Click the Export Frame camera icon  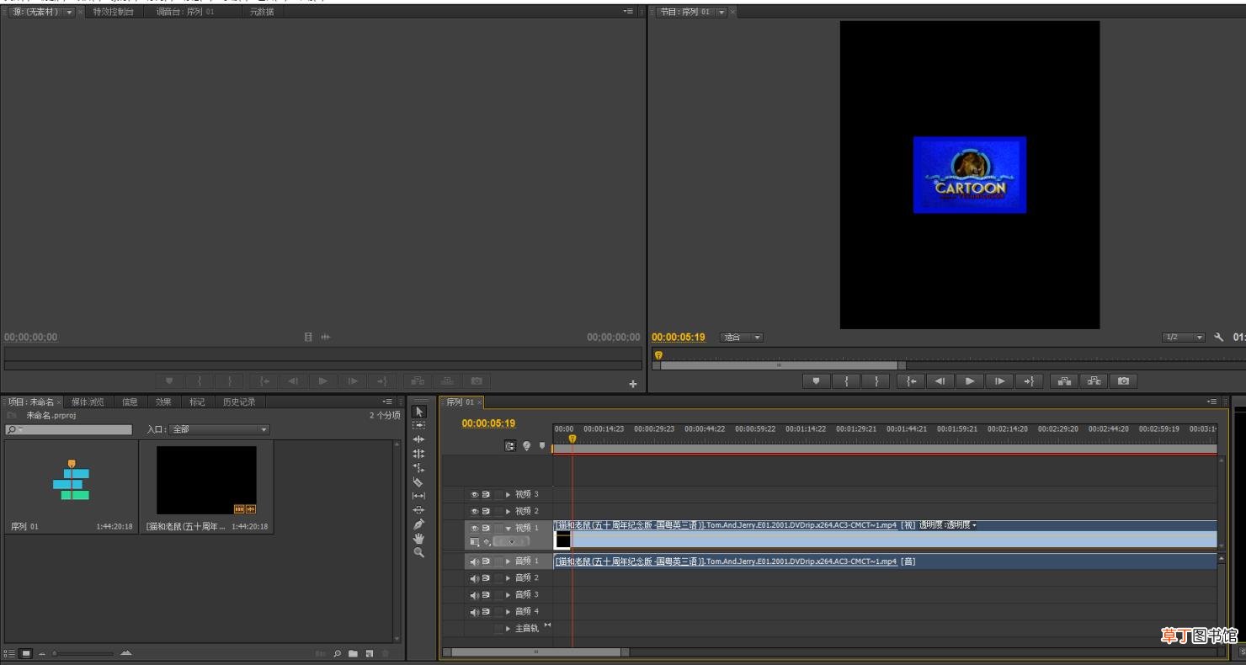pyautogui.click(x=1123, y=381)
